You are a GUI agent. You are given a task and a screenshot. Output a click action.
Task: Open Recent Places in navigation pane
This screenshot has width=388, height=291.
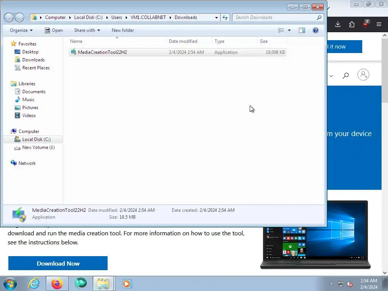36,67
